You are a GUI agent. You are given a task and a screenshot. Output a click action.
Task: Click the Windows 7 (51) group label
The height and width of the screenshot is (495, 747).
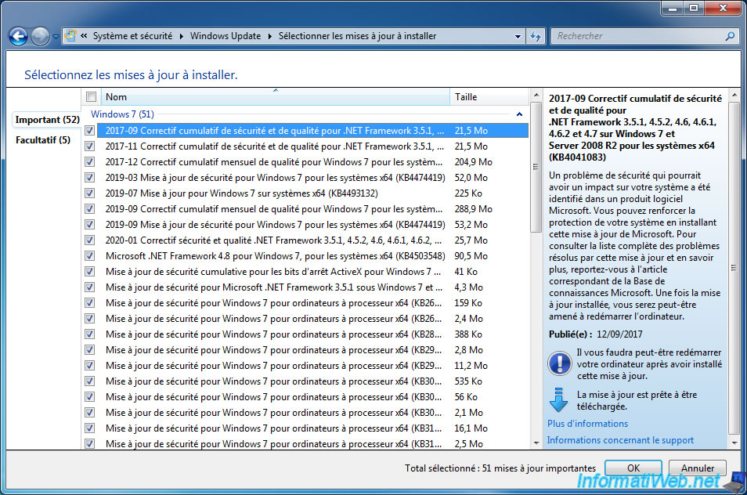pos(122,114)
